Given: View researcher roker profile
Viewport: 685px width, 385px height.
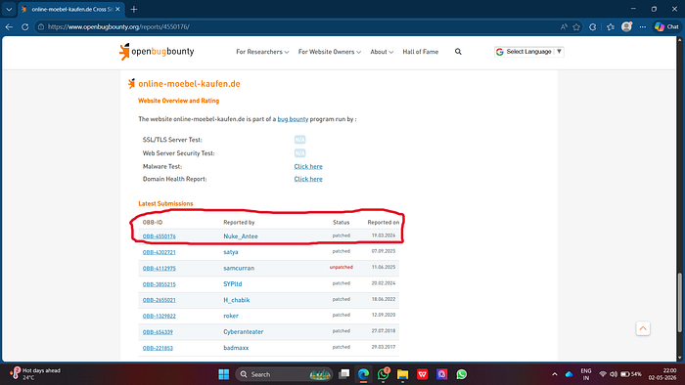Looking at the screenshot, I should point(231,316).
